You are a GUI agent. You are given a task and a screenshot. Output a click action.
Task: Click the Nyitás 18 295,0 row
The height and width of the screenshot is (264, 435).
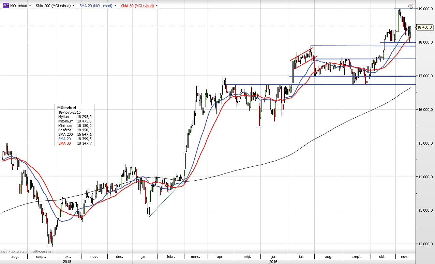[75, 117]
